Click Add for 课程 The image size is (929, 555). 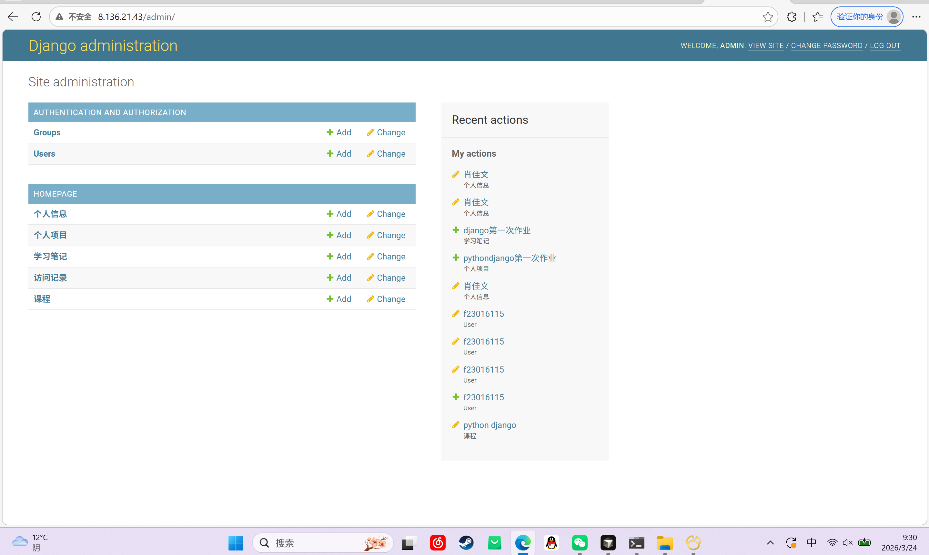click(339, 299)
